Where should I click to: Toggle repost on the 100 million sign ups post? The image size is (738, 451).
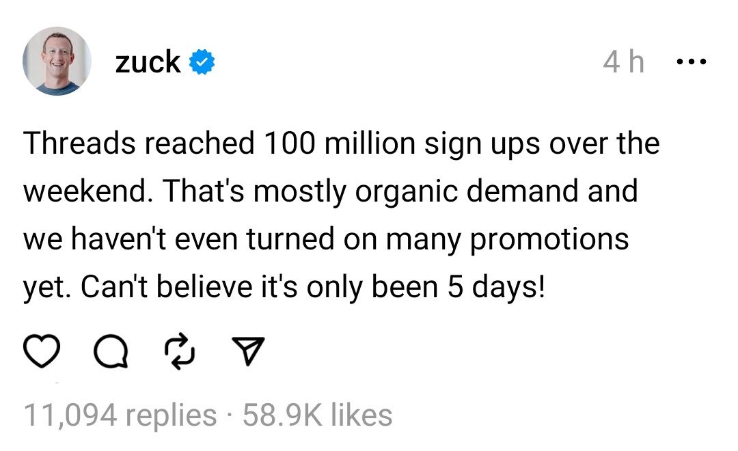point(180,352)
